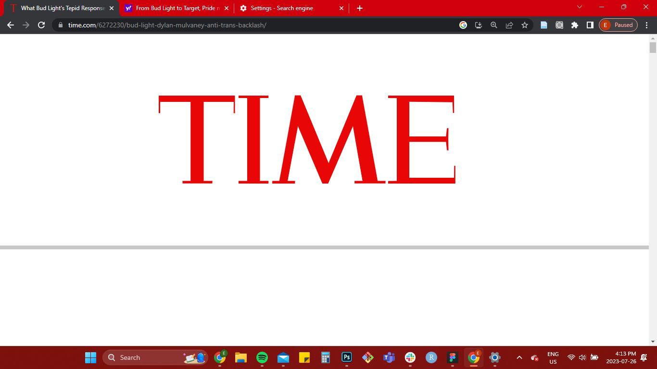Reload the TIME page

point(41,25)
